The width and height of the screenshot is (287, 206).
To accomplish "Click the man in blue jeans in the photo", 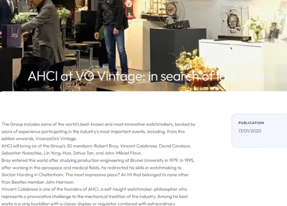I will (112, 36).
